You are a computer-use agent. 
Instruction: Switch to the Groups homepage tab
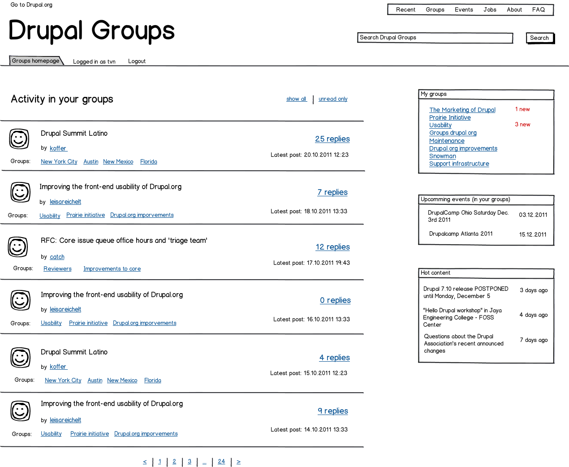click(x=36, y=61)
